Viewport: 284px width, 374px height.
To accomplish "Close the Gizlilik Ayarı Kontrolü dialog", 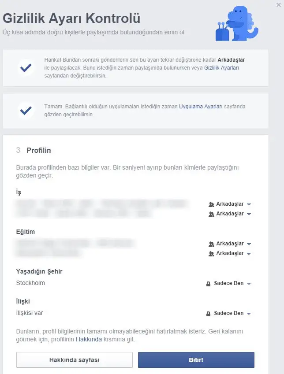I will pyautogui.click(x=279, y=5).
